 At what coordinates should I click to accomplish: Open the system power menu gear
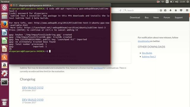[x=188, y=1]
